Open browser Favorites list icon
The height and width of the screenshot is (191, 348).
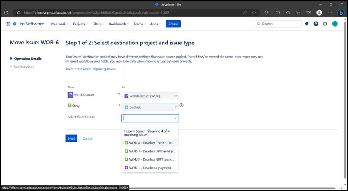288,13
